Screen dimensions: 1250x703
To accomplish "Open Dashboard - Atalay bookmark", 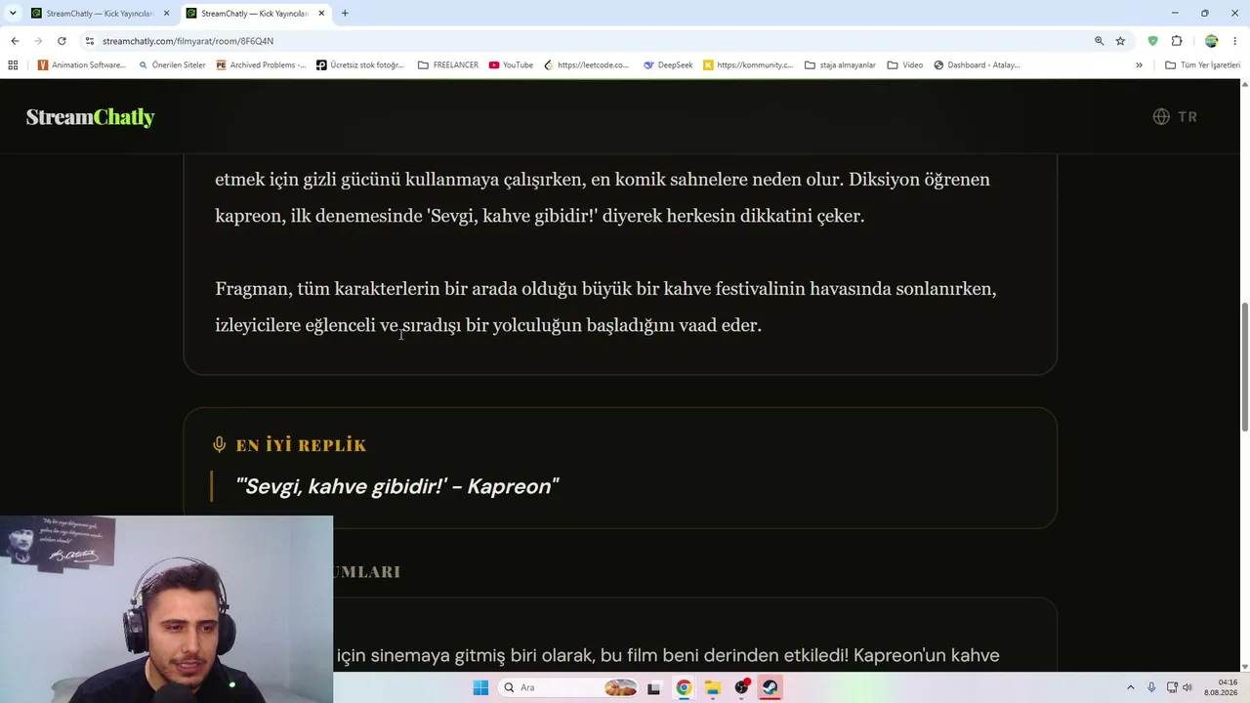I will point(977,65).
